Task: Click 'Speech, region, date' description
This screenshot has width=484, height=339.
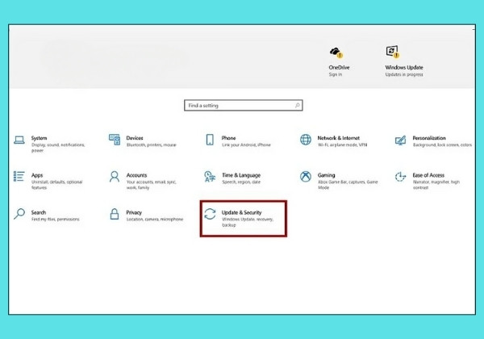Action: (241, 182)
